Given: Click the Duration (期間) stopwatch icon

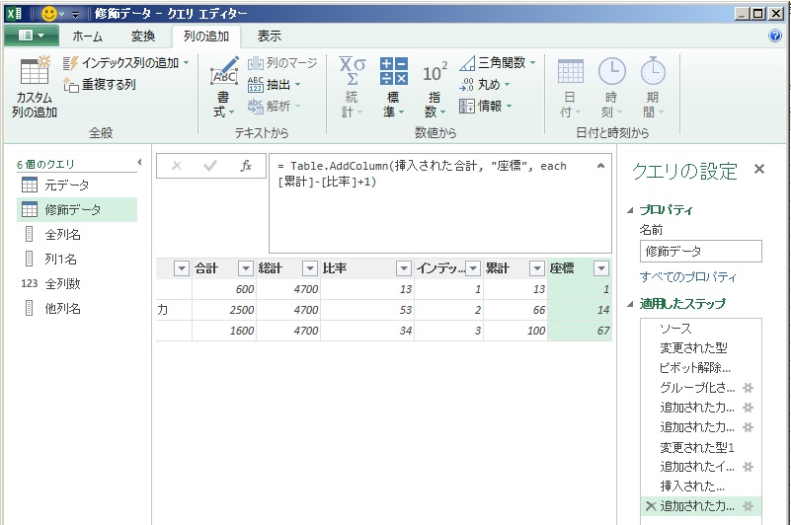Looking at the screenshot, I should click(653, 71).
